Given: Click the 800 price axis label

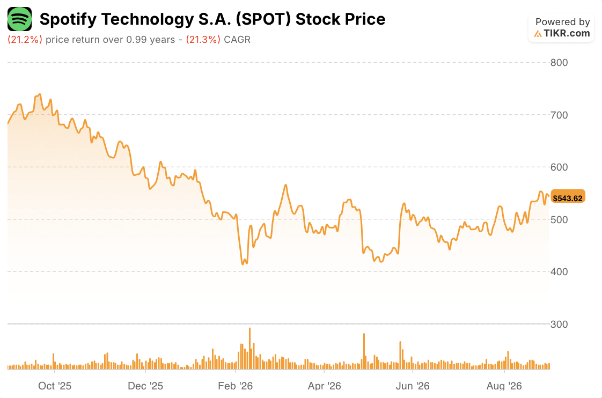Looking at the screenshot, I should coord(559,63).
